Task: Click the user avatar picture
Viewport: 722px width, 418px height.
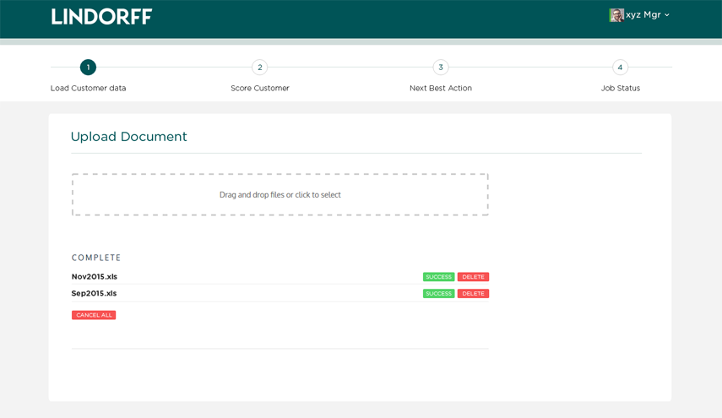Action: [x=616, y=15]
